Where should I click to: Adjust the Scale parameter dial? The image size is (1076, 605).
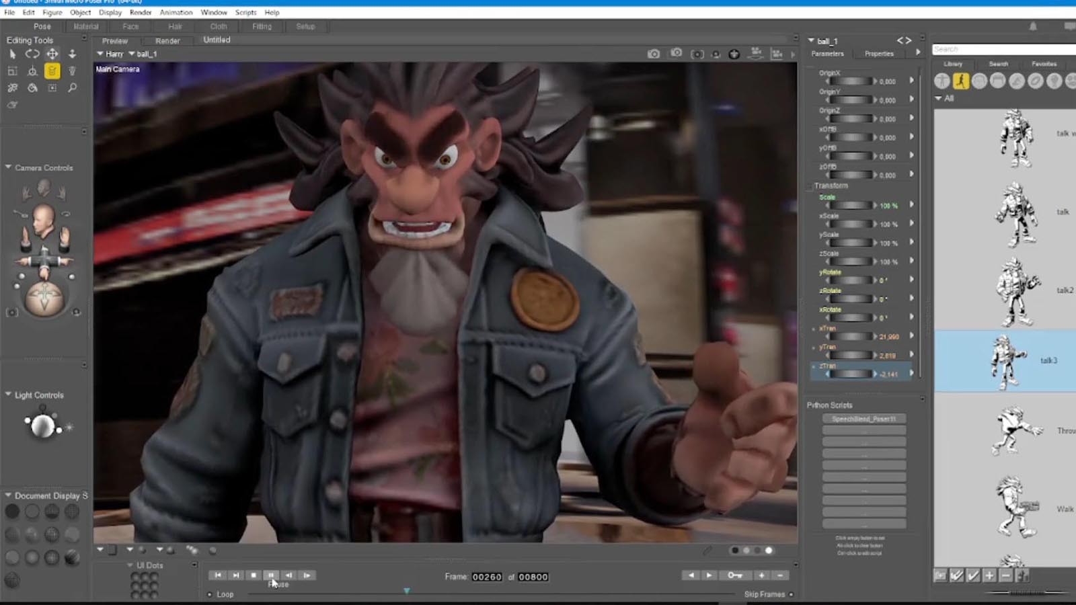(851, 206)
